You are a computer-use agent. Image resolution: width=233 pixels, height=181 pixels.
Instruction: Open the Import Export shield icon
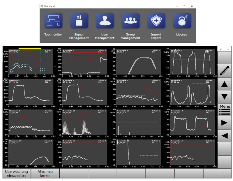click(156, 21)
